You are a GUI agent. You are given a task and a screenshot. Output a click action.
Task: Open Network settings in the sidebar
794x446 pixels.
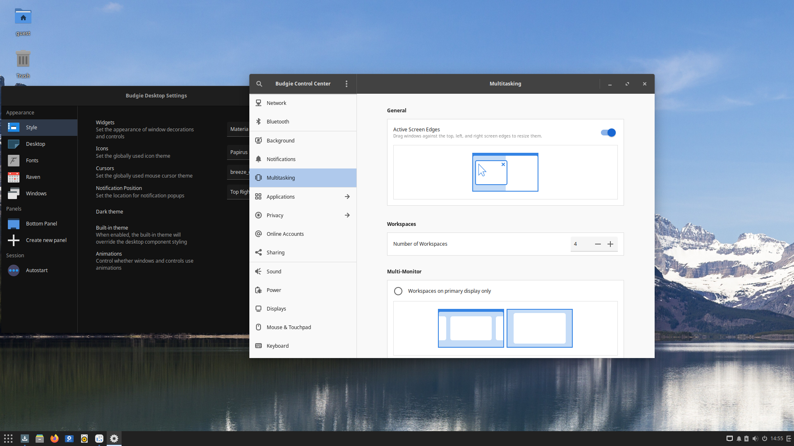tap(303, 103)
